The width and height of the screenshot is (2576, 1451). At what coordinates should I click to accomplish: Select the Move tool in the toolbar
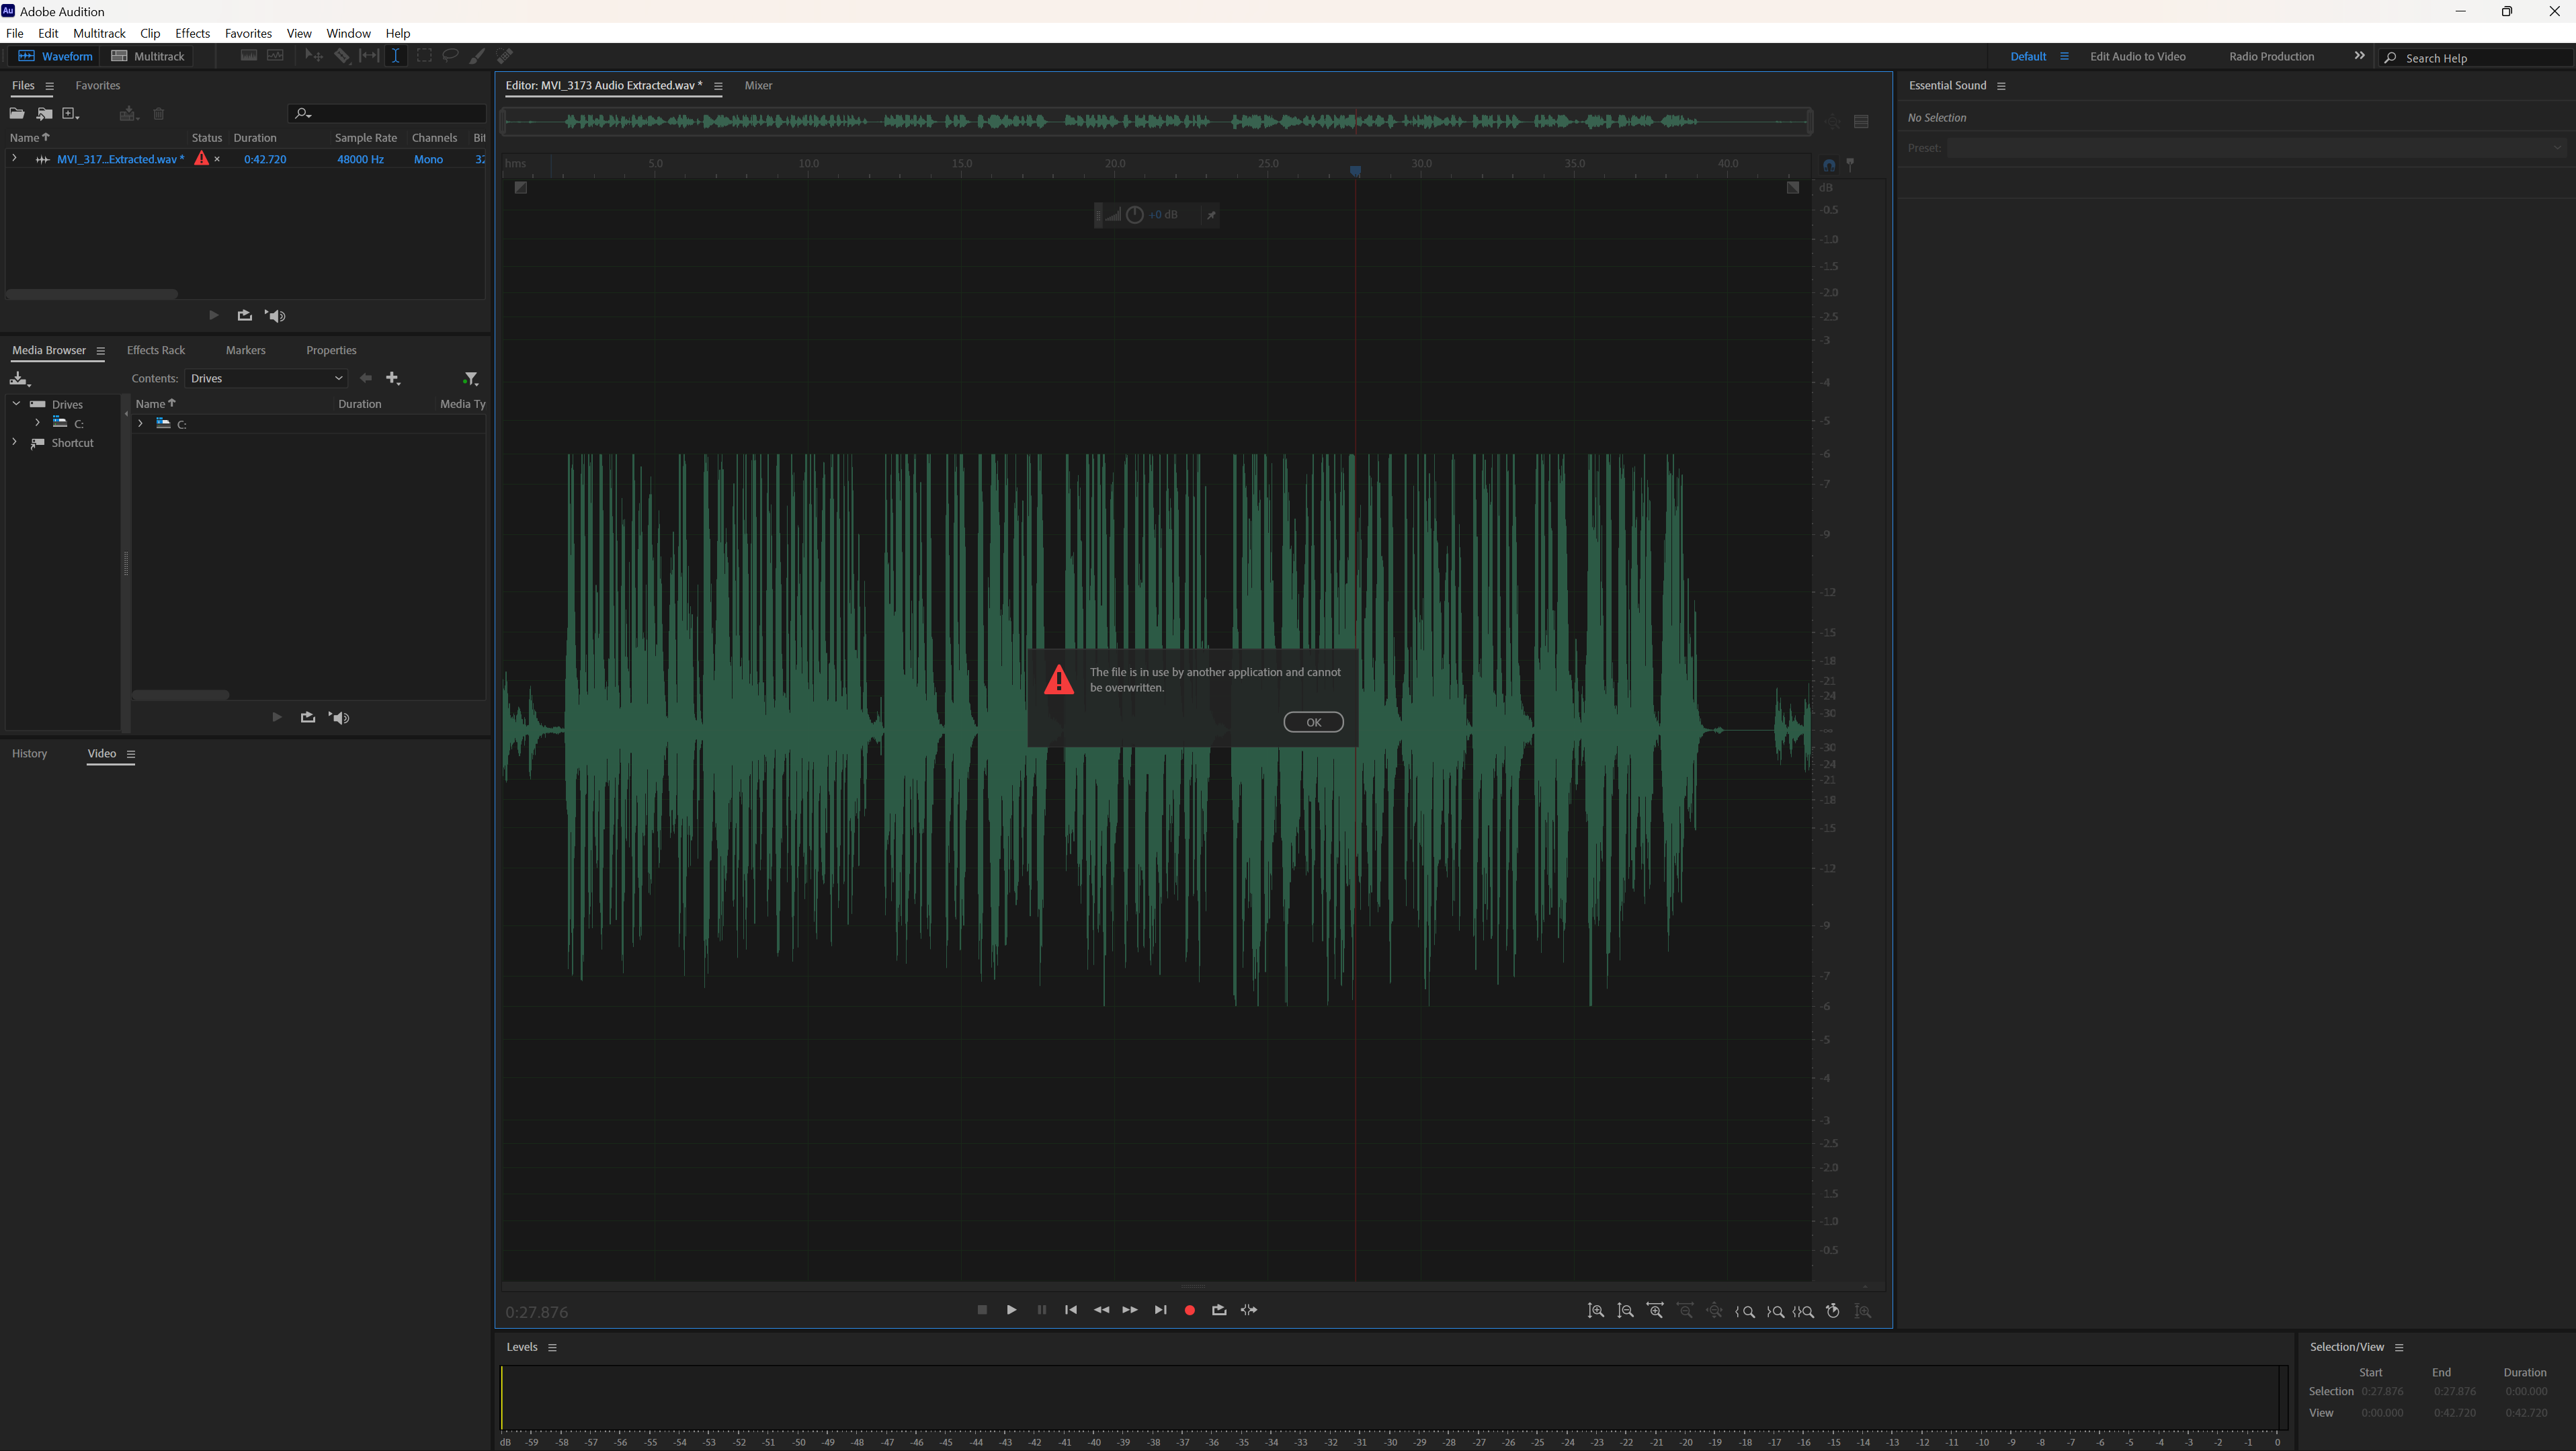click(x=314, y=56)
